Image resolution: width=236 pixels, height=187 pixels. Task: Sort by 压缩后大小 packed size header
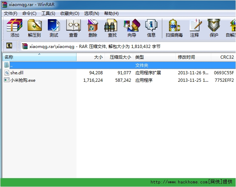tap(119, 57)
